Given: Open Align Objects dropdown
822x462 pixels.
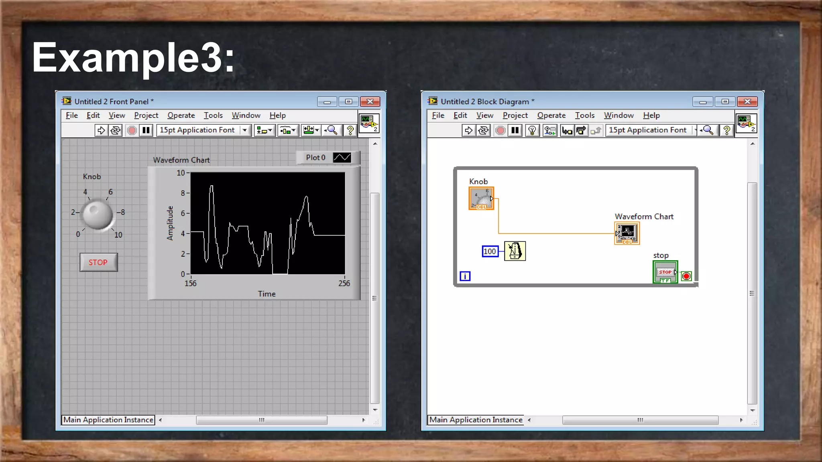Looking at the screenshot, I should 265,130.
